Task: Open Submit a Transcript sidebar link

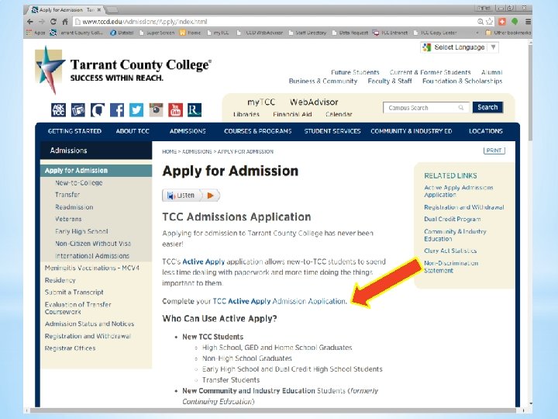Action: 74,293
